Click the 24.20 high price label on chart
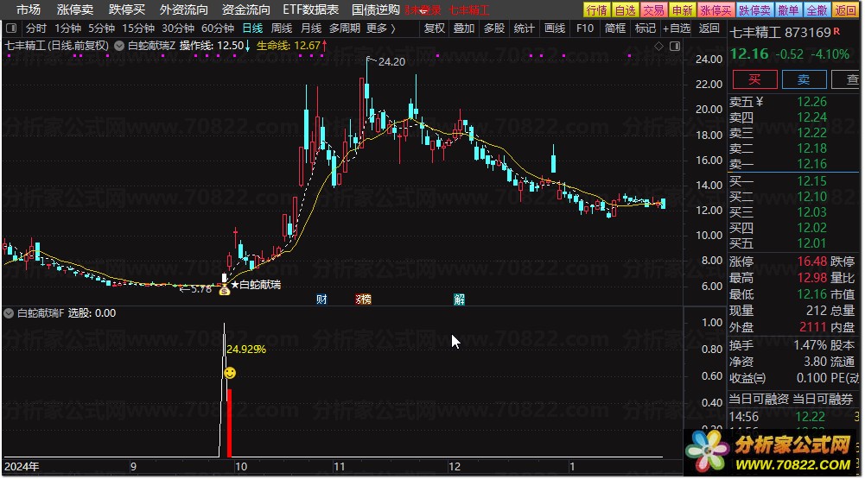This screenshot has width=865, height=479. tap(391, 62)
